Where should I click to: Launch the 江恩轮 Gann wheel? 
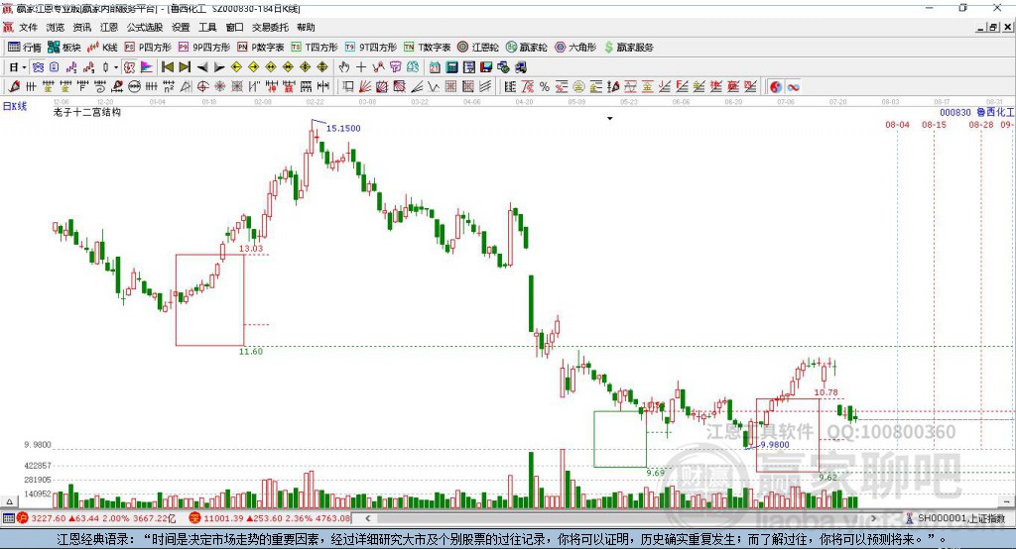[478, 48]
